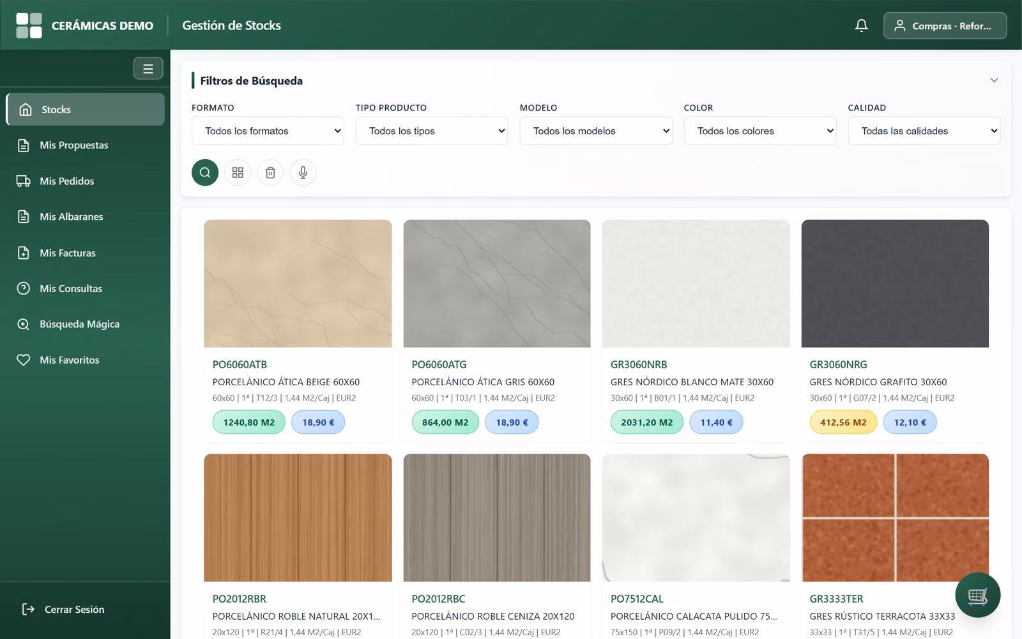Select the Stocks label in sidebar
The image size is (1022, 639).
[x=56, y=110]
